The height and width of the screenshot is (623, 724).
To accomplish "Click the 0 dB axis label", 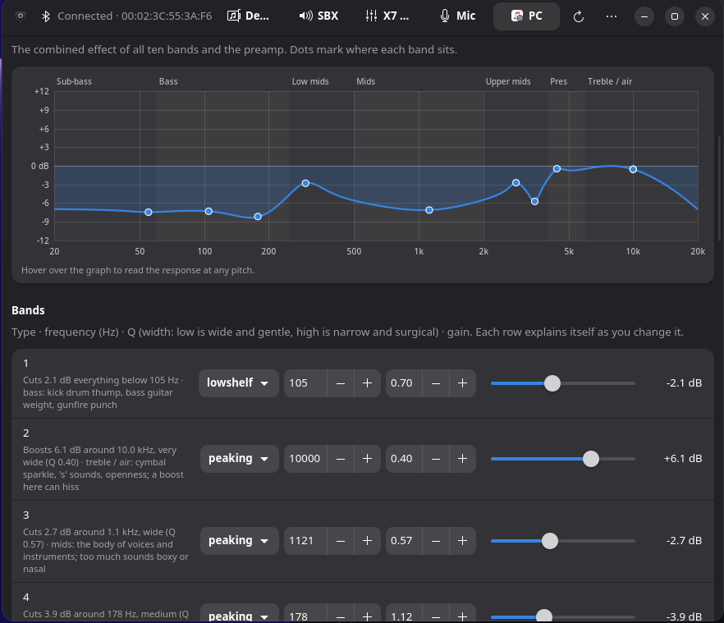I will (39, 166).
